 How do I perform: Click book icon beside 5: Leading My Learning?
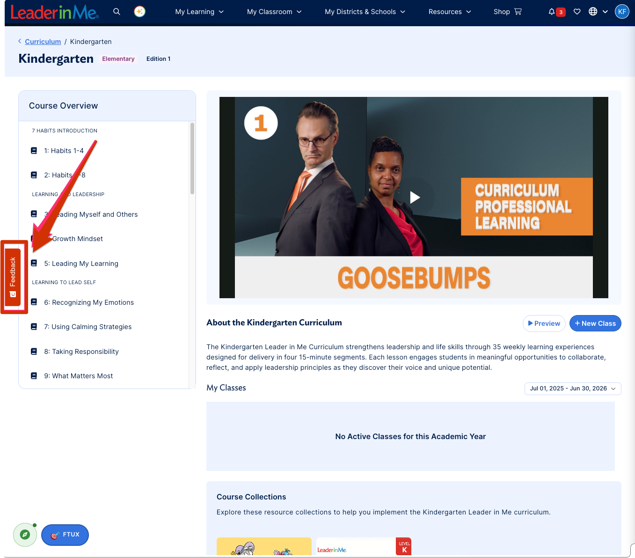34,263
